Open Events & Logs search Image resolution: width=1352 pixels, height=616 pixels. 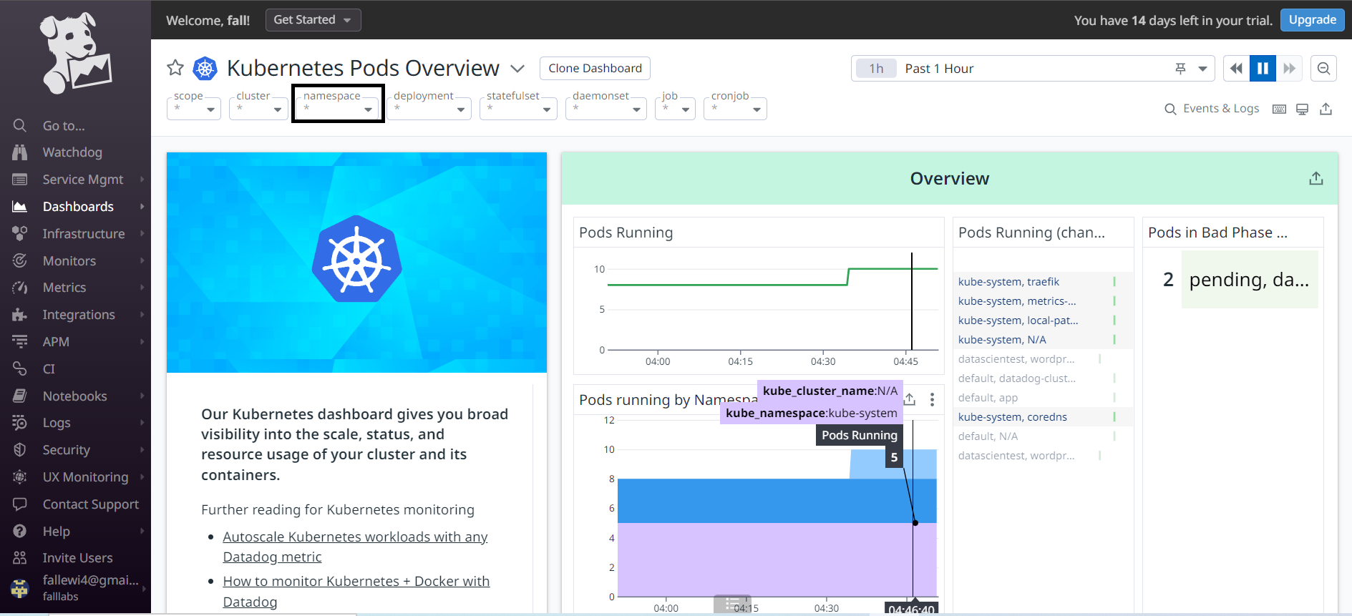coord(1212,109)
